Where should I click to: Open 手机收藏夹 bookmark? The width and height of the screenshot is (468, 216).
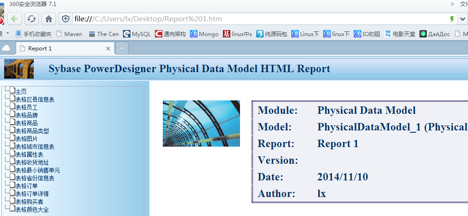33,34
